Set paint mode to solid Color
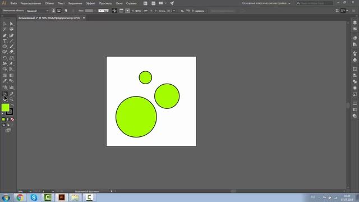 [3, 120]
